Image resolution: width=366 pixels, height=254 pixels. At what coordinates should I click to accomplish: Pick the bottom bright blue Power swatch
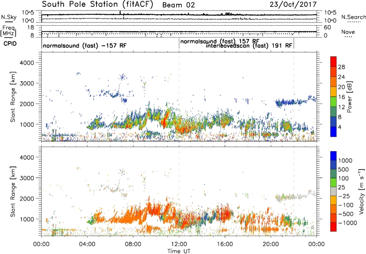(334, 132)
